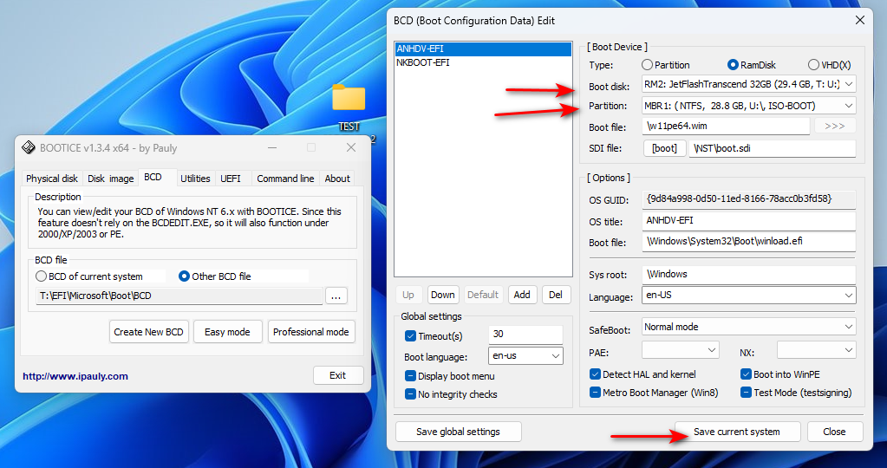Select NKBOOT-EFI boot entry
The height and width of the screenshot is (468, 887).
click(483, 62)
